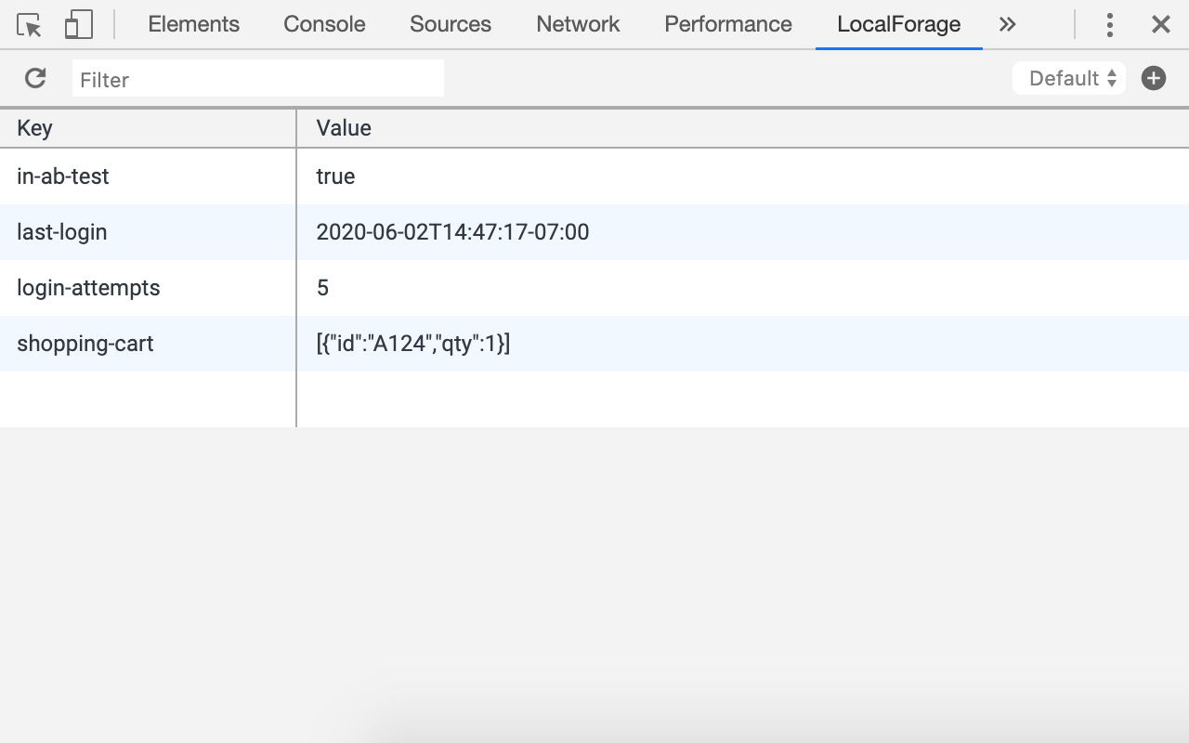Go to the Sources panel
The image size is (1189, 743).
click(x=450, y=24)
